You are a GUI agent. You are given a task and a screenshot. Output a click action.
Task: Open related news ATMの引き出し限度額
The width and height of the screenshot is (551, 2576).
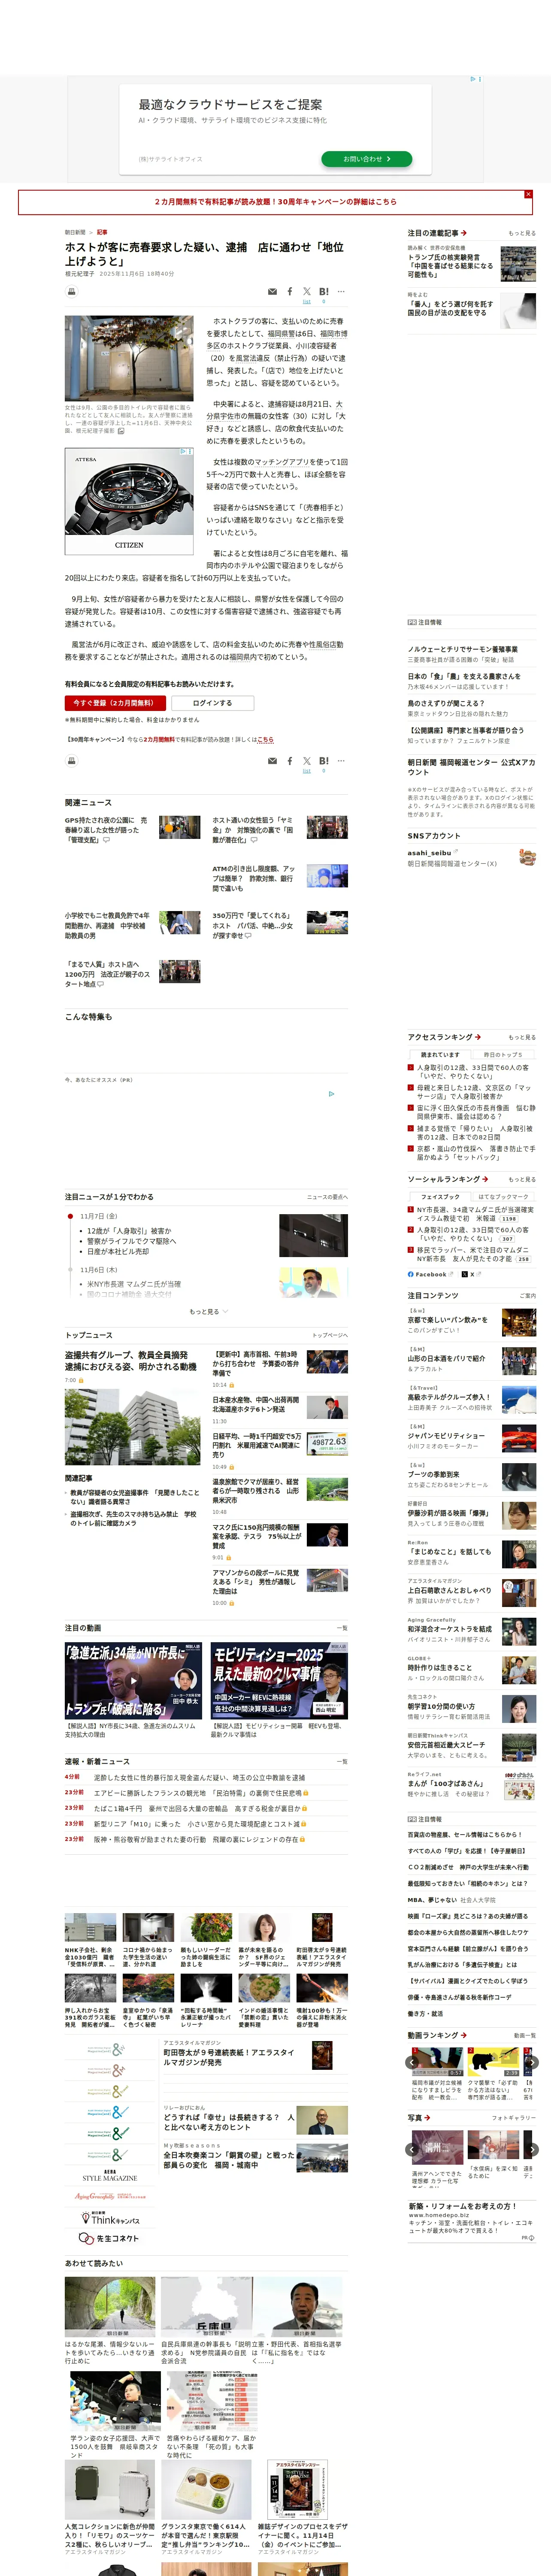[253, 878]
